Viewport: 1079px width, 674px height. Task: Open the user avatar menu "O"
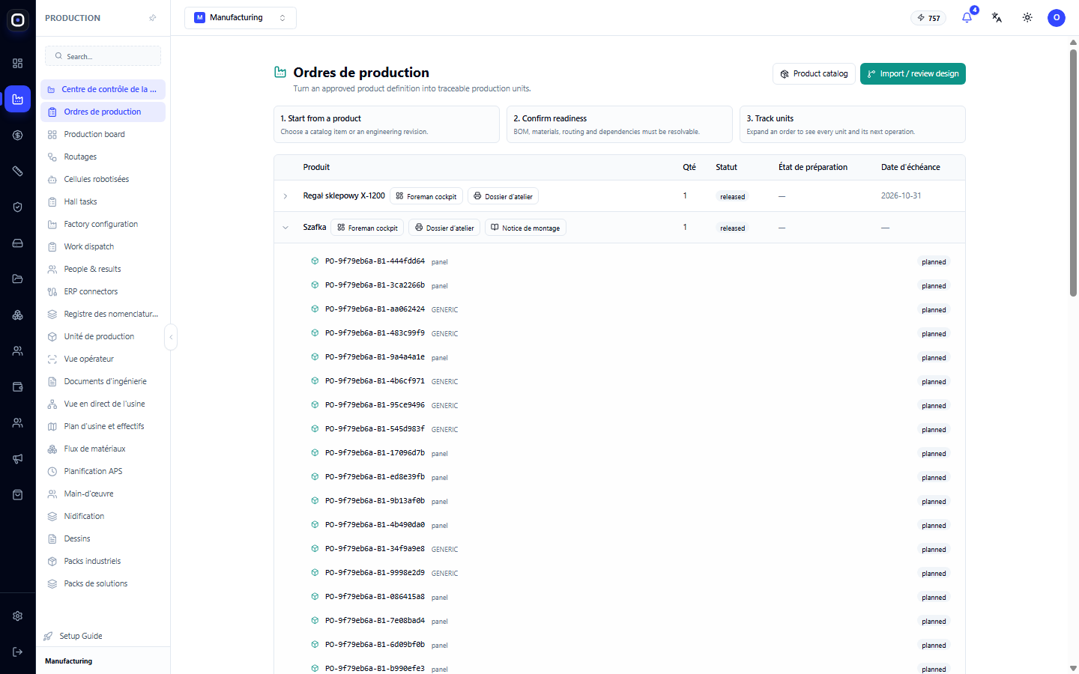click(x=1057, y=17)
